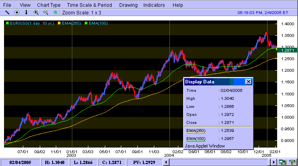Click the EMA(100) chart legend label
Viewport: 298px width, 166px height.
(98, 23)
